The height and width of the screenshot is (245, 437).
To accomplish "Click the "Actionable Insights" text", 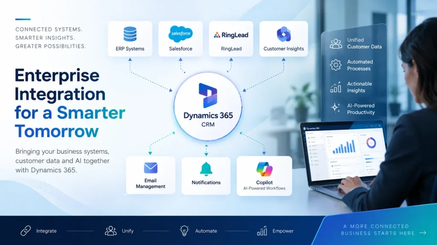I will (x=359, y=87).
